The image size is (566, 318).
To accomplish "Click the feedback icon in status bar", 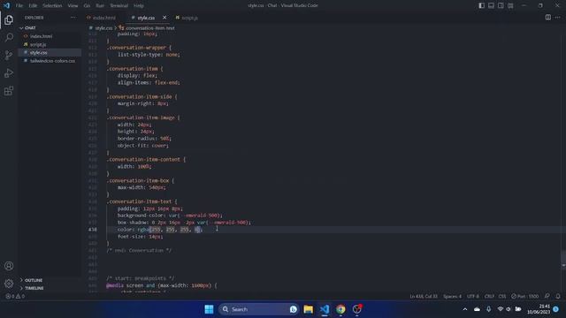I will [547, 296].
